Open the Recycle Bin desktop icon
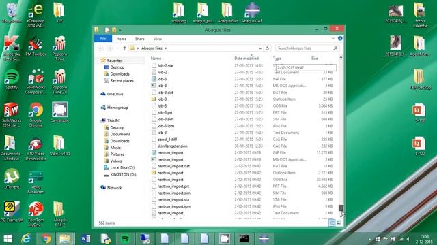This screenshot has height=245, width=437. point(12,12)
